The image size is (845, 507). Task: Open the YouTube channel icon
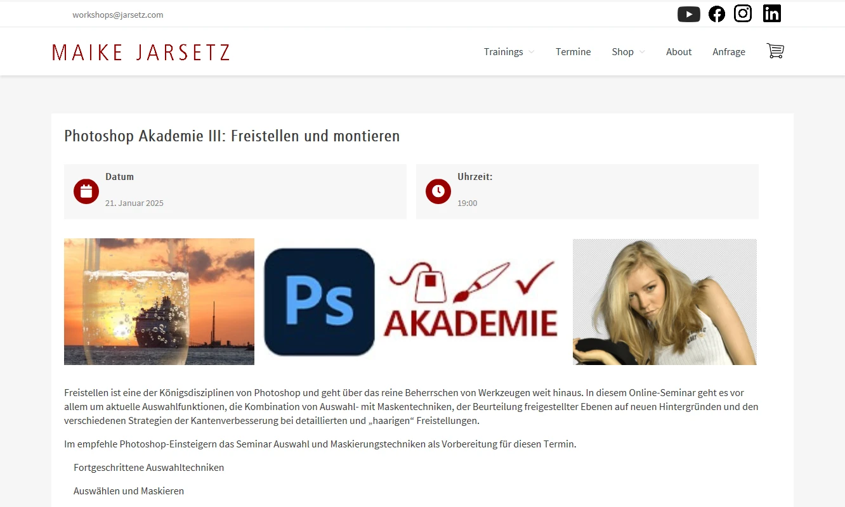(x=688, y=14)
